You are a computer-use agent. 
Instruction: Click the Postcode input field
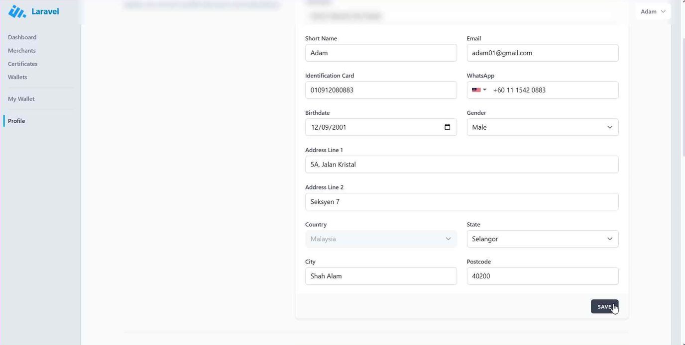[x=542, y=276]
